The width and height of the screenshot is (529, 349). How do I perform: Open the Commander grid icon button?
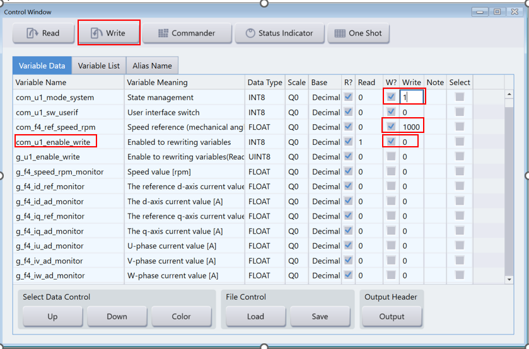click(x=186, y=33)
